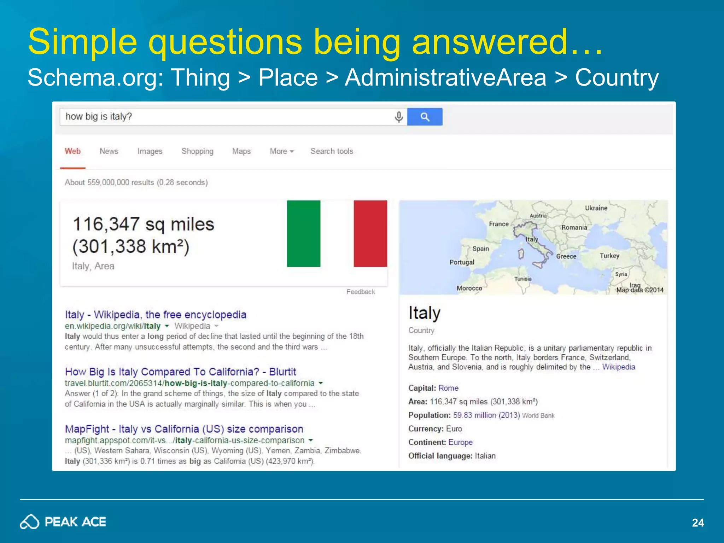This screenshot has height=543, width=724.
Task: Select the Web tab
Action: point(72,151)
